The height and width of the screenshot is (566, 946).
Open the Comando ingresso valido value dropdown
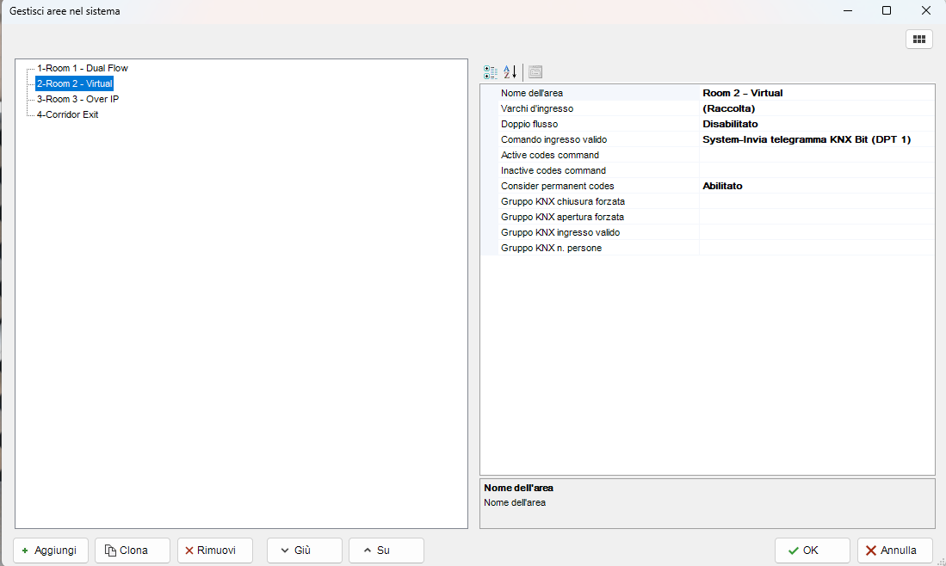[815, 139]
